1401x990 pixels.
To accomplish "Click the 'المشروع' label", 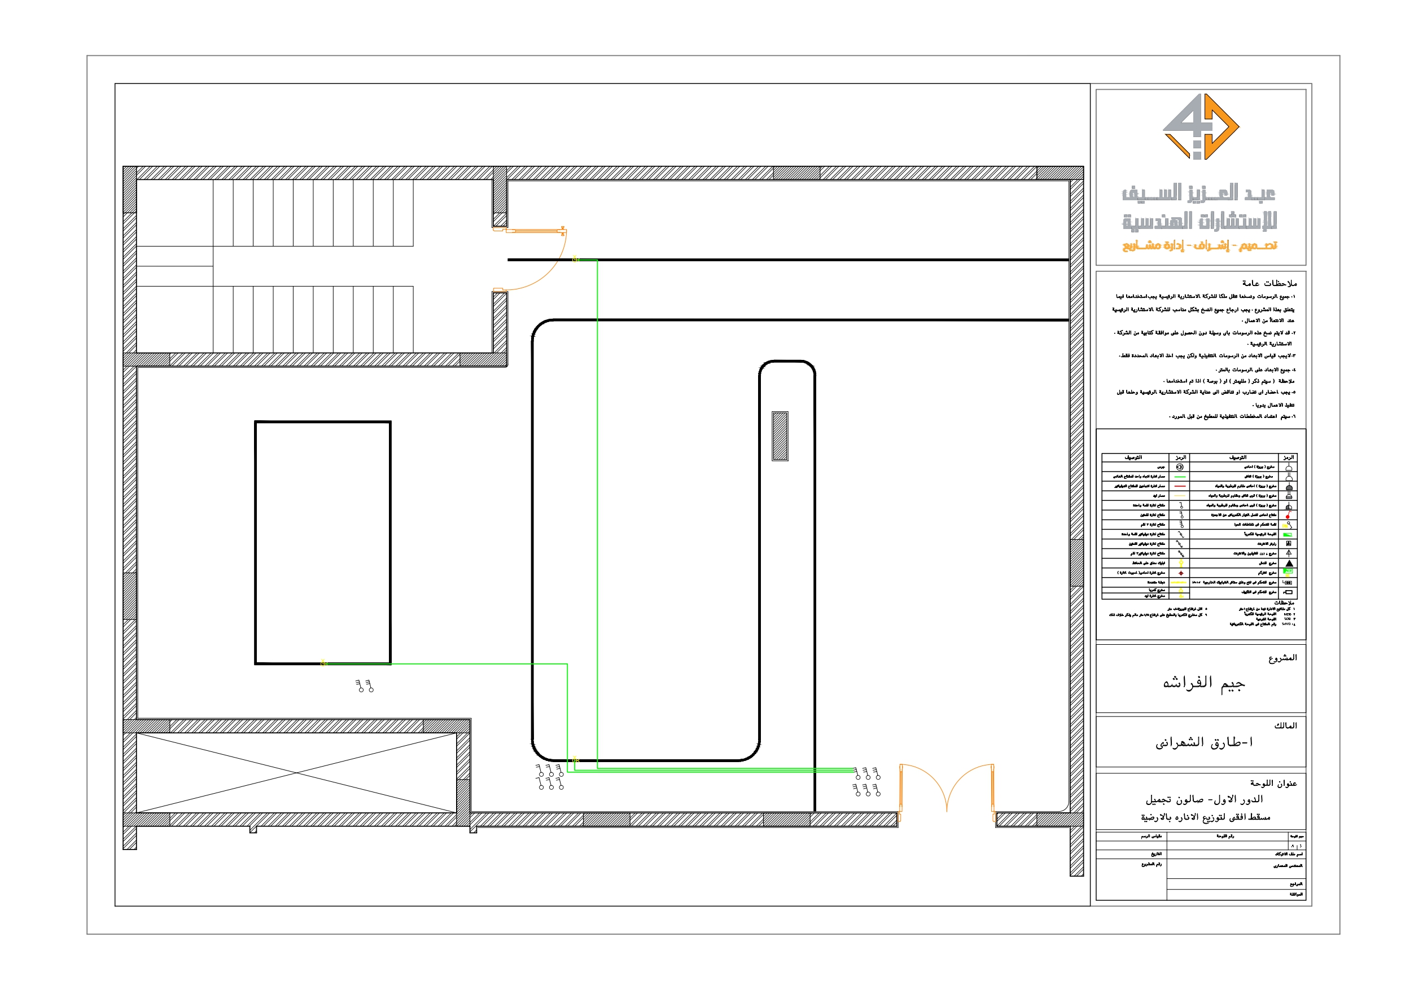I will pos(1282,658).
